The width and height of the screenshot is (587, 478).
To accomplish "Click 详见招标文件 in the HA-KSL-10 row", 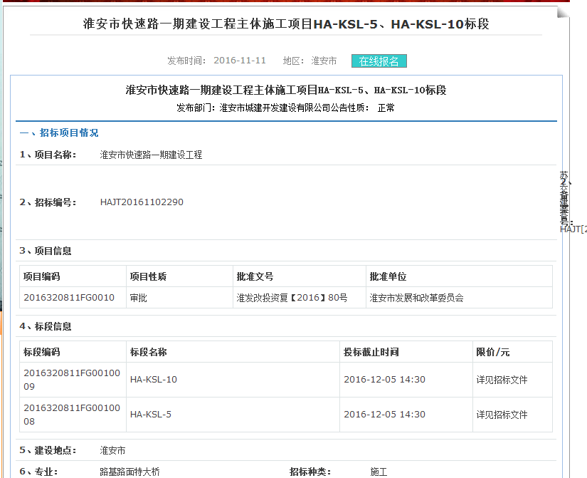I will tap(502, 380).
